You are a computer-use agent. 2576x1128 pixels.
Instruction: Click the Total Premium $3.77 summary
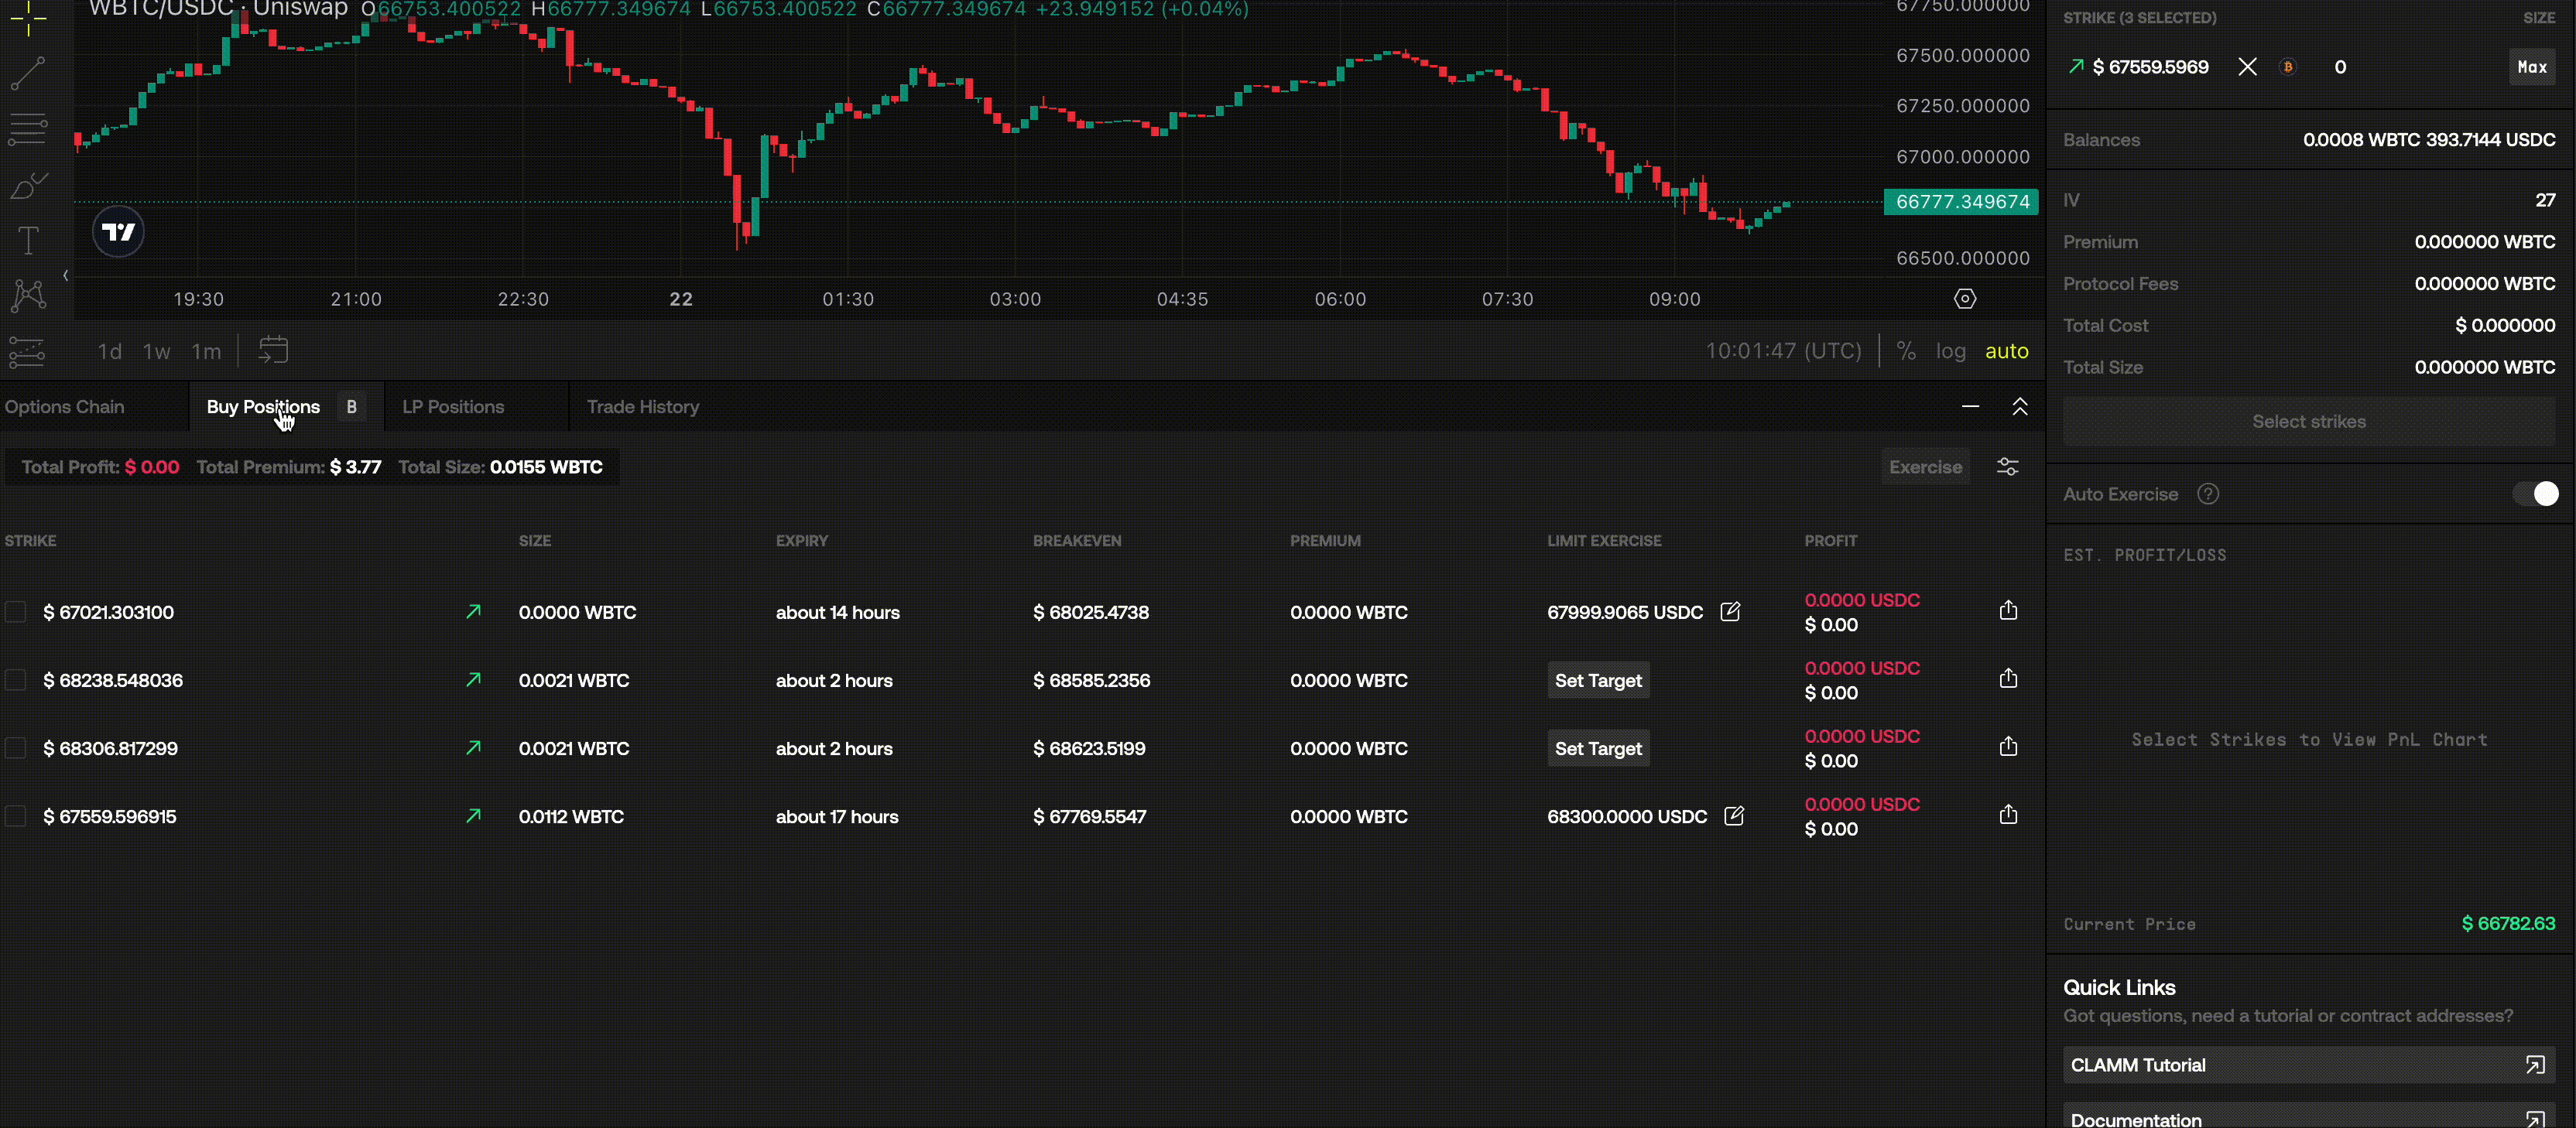(x=288, y=467)
